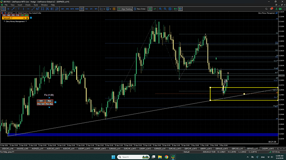Switch to GBPCAD_o,H1 chart tab
Image resolution: width=286 pixels, height=160 pixels.
tap(238, 148)
